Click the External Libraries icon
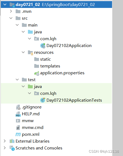 [12, 141]
